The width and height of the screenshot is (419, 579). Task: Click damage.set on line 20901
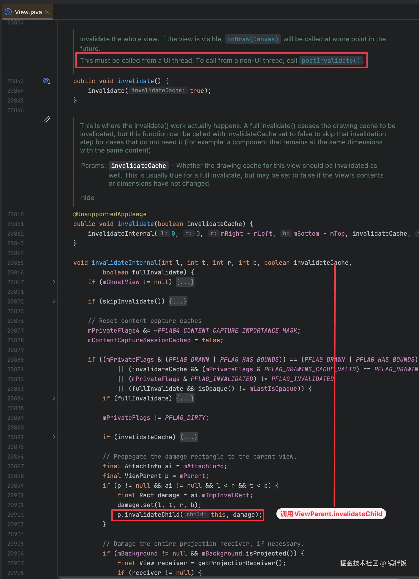[135, 505]
